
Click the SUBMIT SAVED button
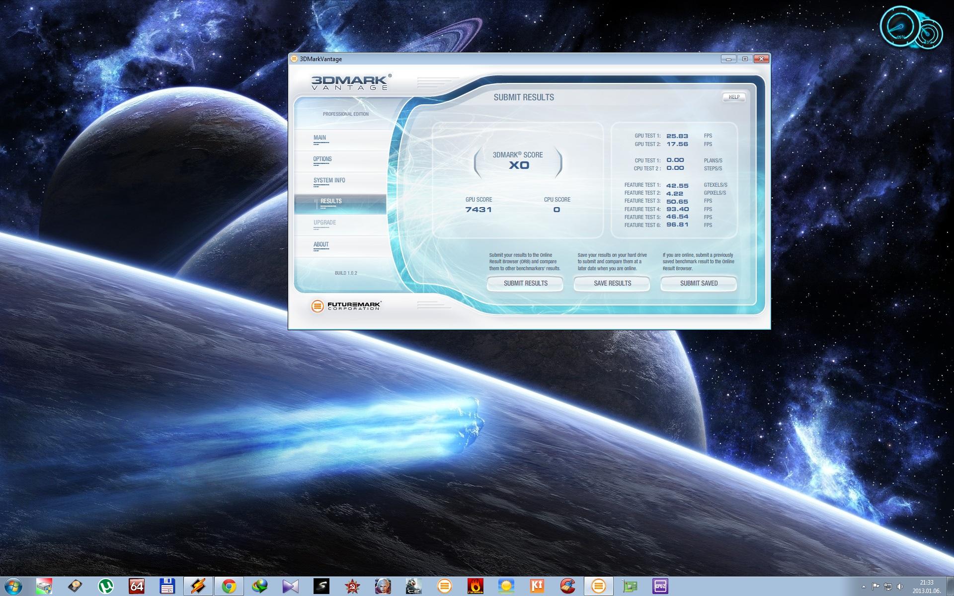pyautogui.click(x=699, y=283)
